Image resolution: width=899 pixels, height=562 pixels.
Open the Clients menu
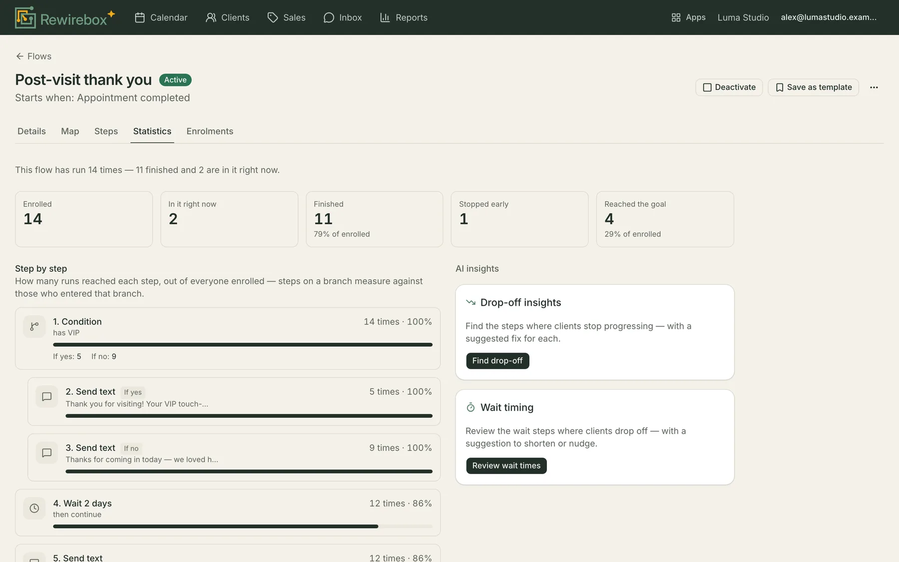point(228,17)
